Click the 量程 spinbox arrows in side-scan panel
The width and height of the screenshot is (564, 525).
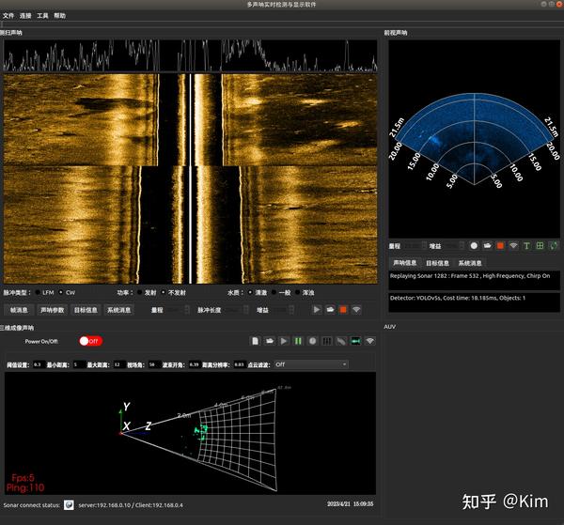[x=187, y=309]
